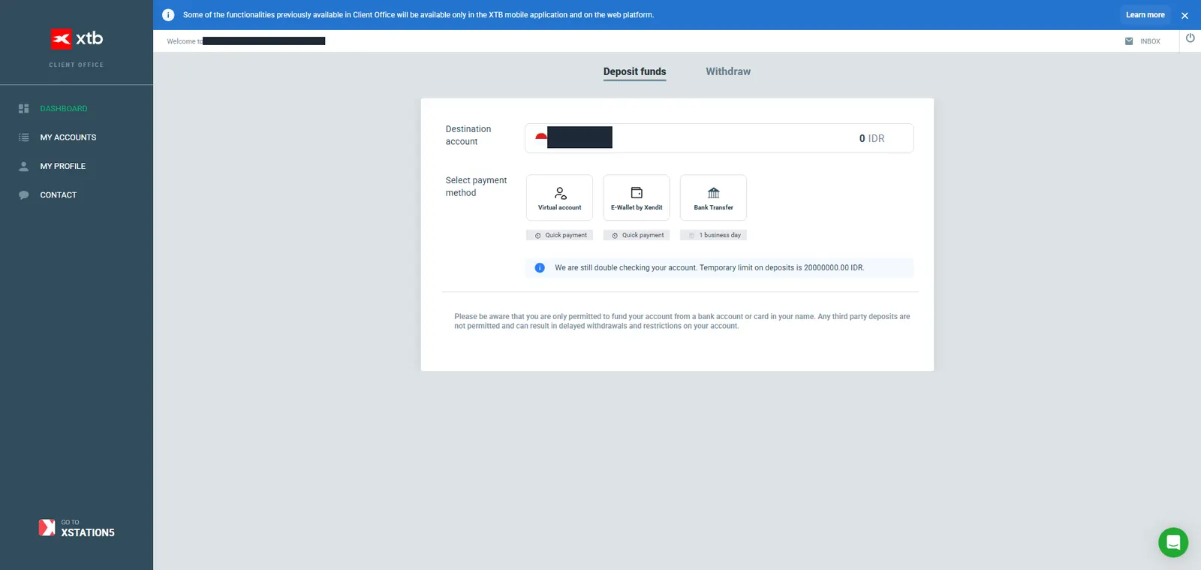
Task: Click the flag icon in destination account
Action: 540,137
